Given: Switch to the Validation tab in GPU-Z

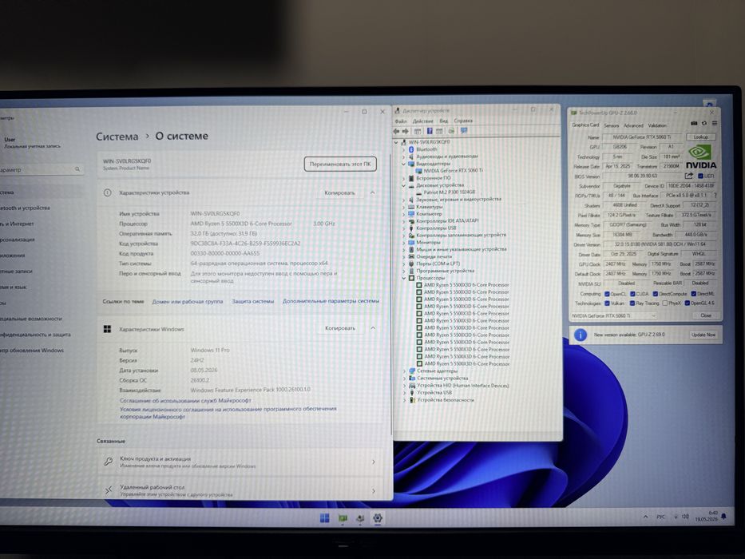Looking at the screenshot, I should [x=657, y=125].
